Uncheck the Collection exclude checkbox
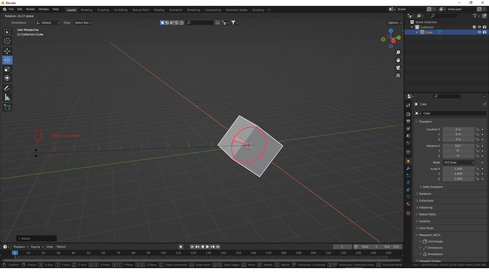489x275 pixels. tap(474, 27)
